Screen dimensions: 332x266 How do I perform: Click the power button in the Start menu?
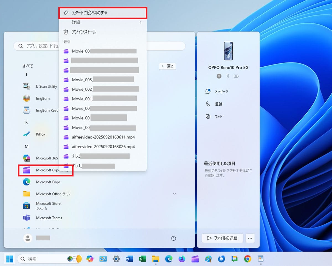pyautogui.click(x=174, y=238)
